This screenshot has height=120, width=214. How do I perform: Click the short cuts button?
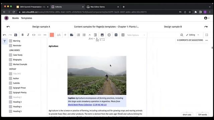pos(187,115)
